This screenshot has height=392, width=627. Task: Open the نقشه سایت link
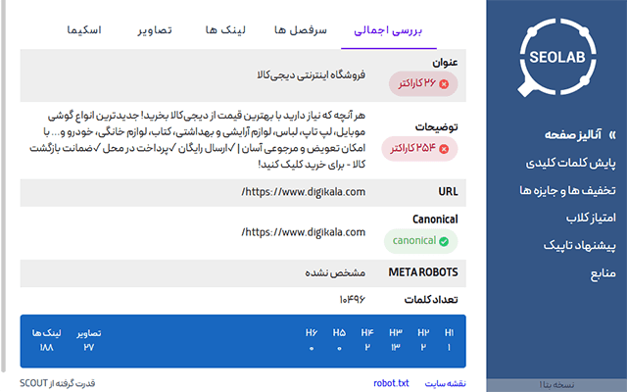[445, 383]
